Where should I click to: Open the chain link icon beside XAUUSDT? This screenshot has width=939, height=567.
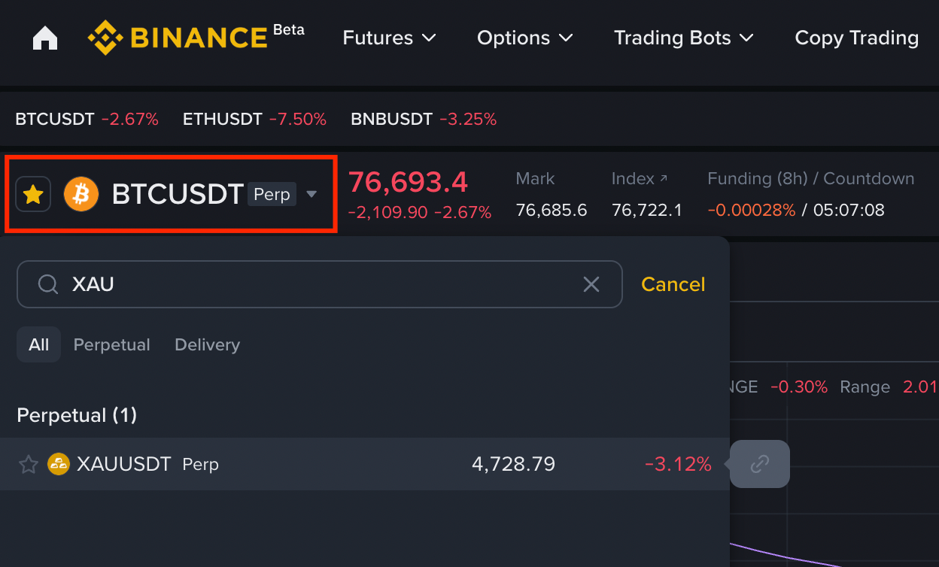[x=760, y=464]
